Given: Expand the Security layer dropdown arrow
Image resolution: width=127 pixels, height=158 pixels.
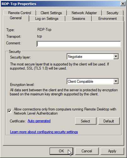Looking at the screenshot, I should (x=116, y=57).
